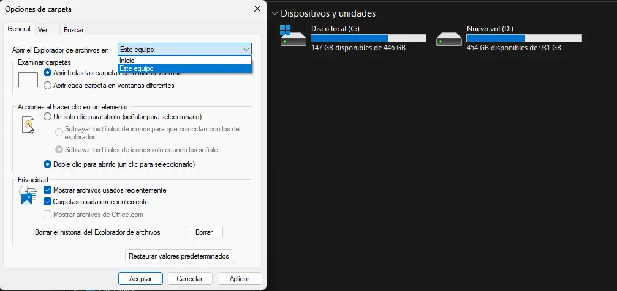Confirm with the Aceptar button
Viewport: 617px width, 291px height.
point(140,279)
